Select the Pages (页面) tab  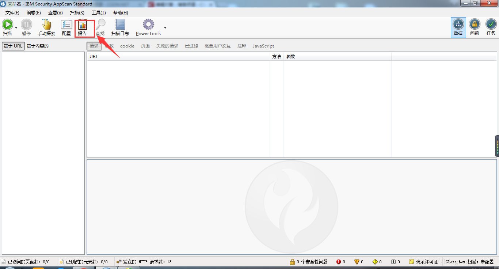[145, 46]
